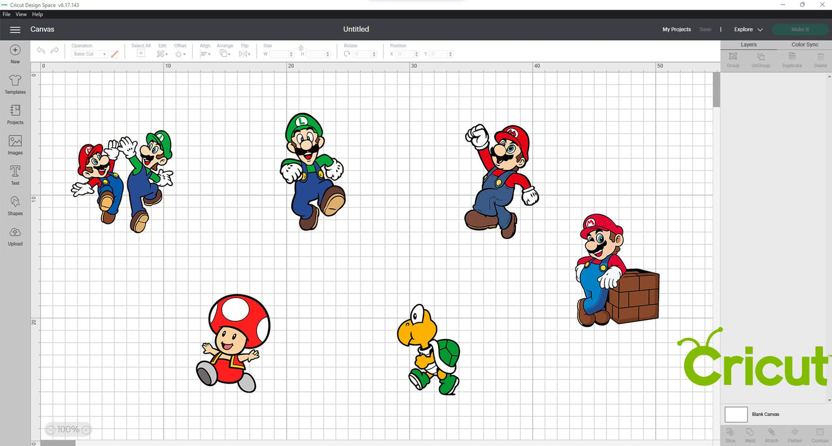
Task: Expand the Flip dropdown
Action: pyautogui.click(x=244, y=54)
